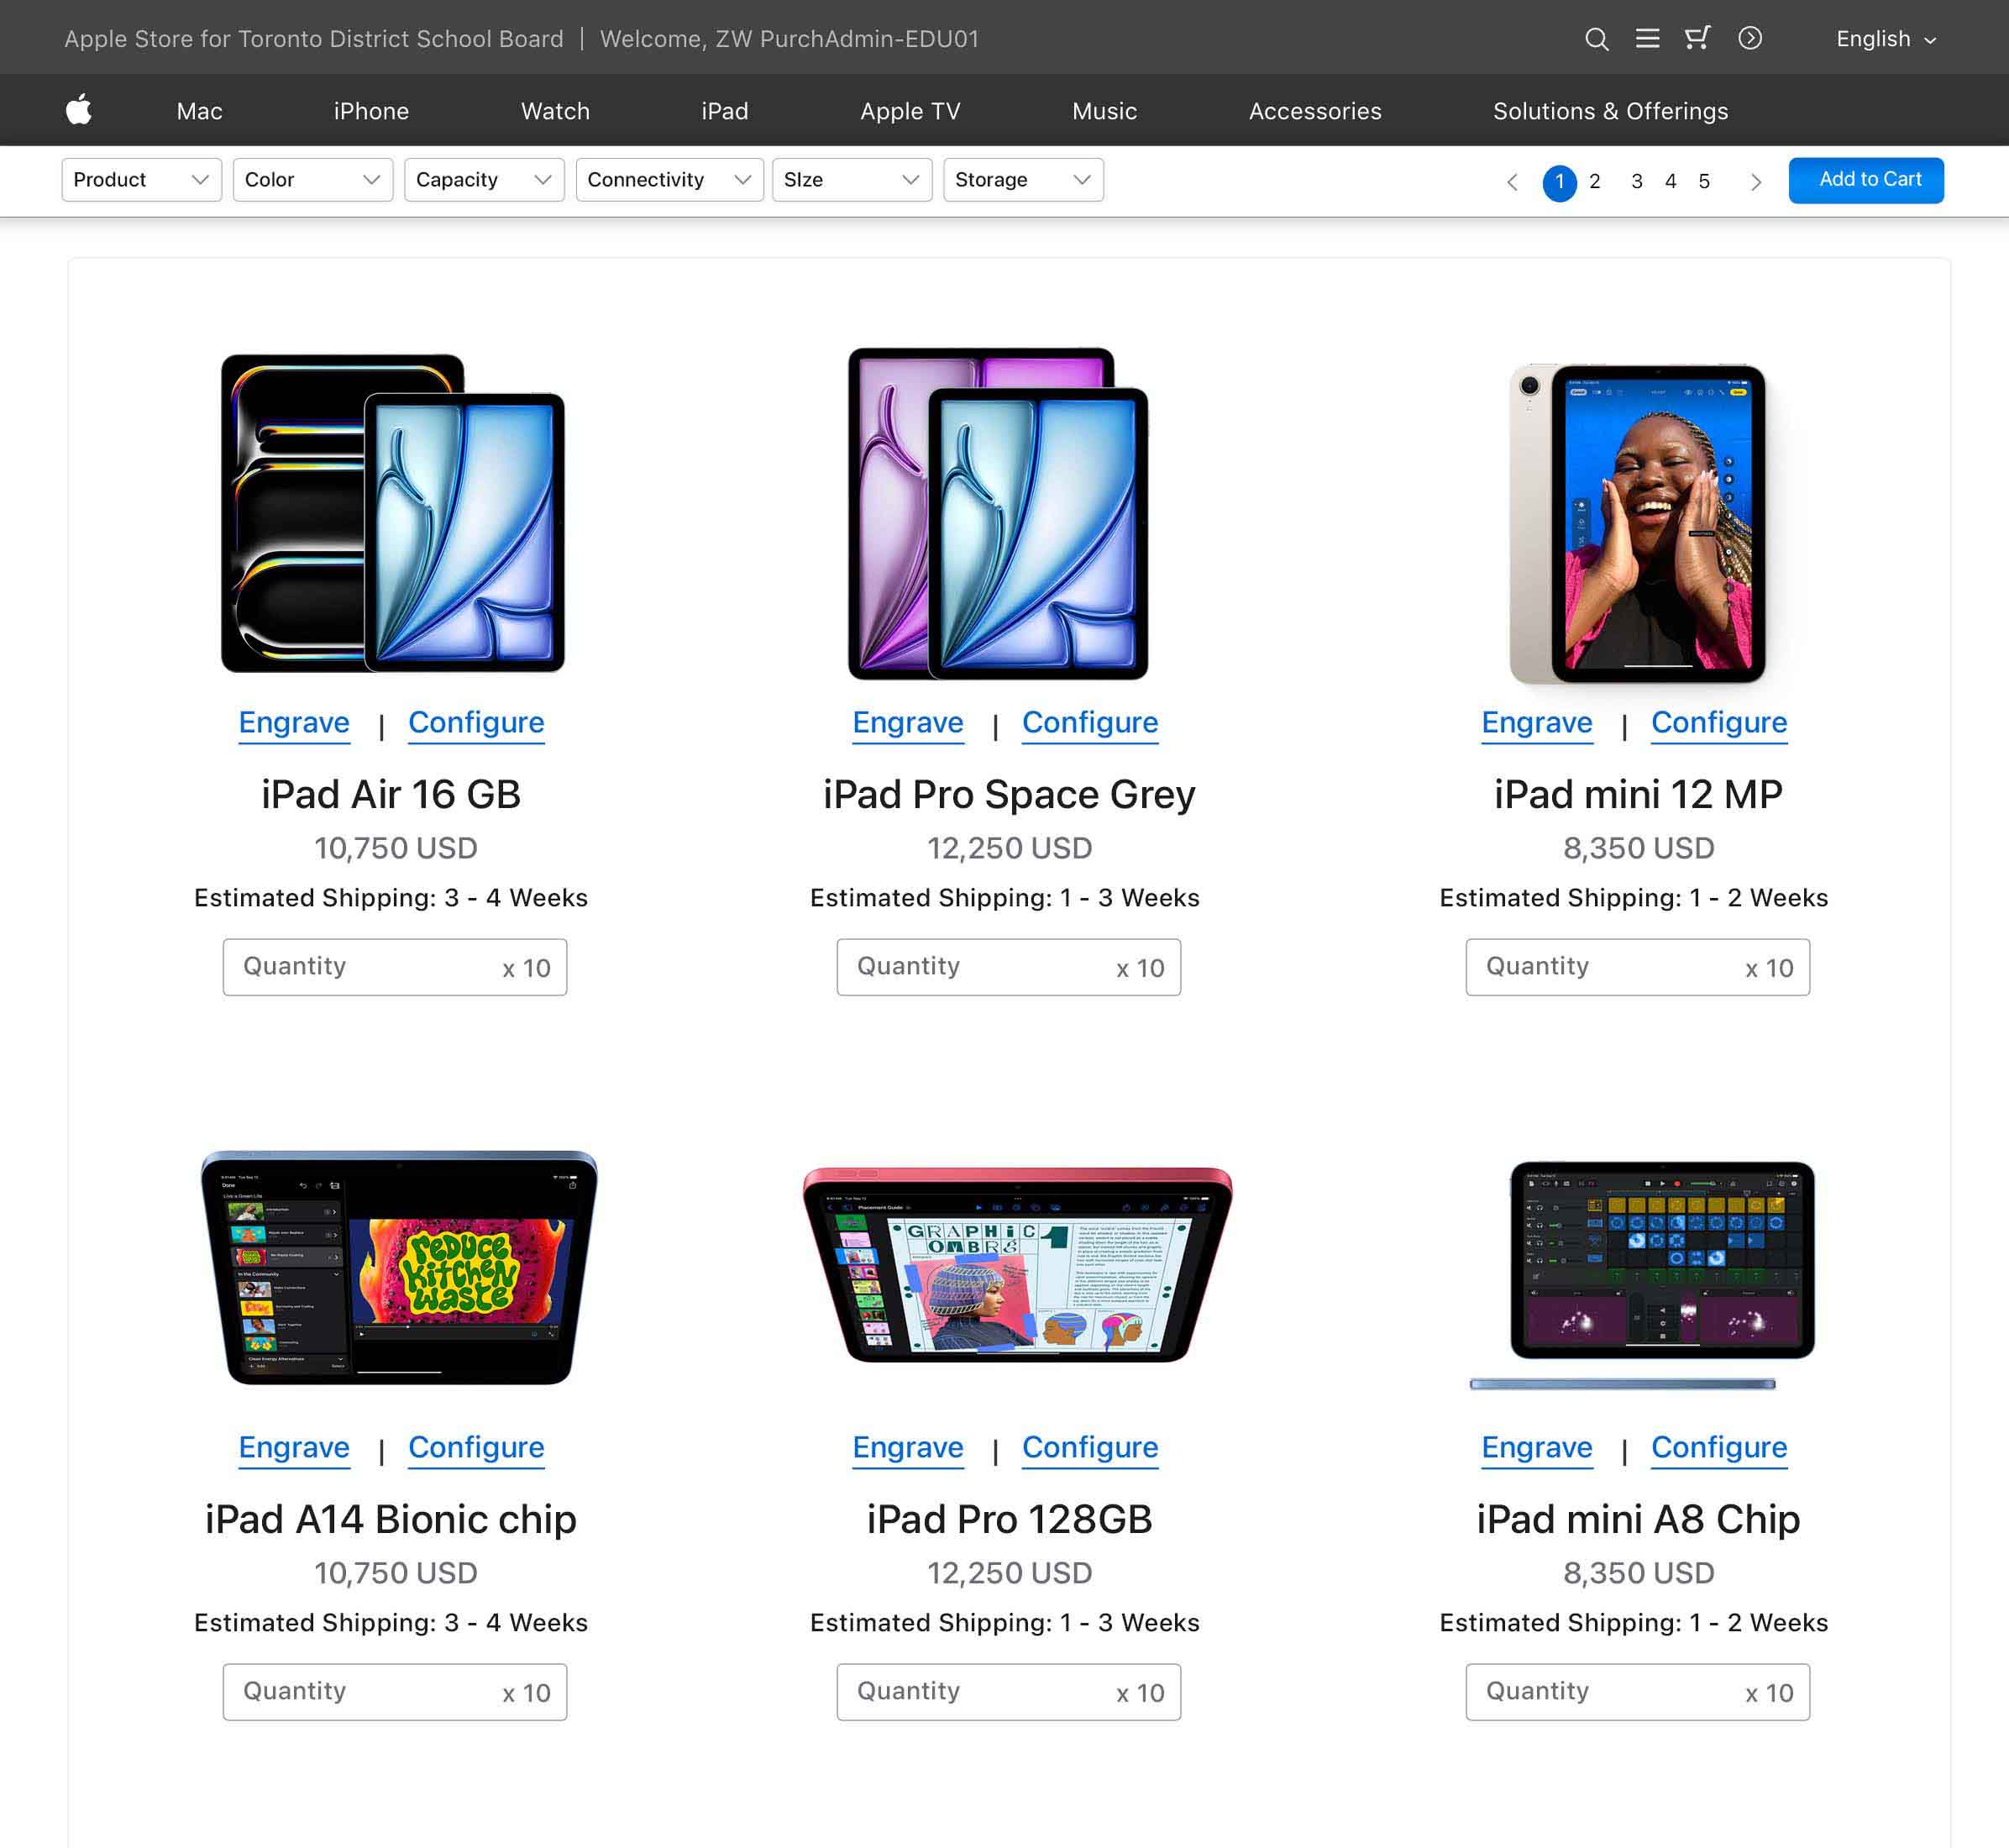Click the Quantity field for iPad Air 16 GB
The width and height of the screenshot is (2009, 1848).
pos(394,967)
